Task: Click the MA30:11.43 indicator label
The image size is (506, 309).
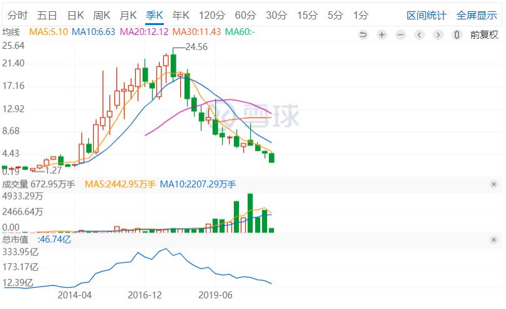Action: [196, 32]
